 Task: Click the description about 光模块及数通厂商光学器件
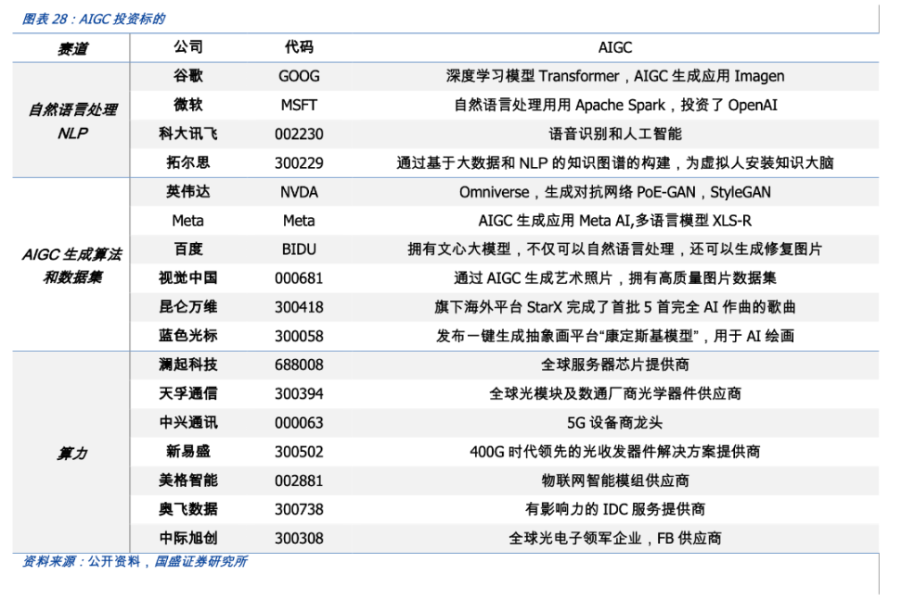(615, 394)
